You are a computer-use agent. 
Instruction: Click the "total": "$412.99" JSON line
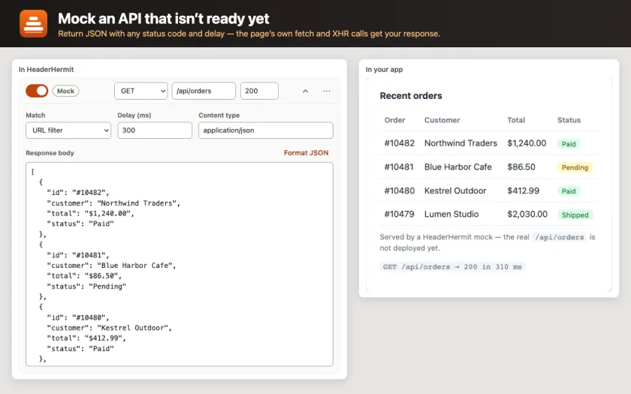point(86,338)
